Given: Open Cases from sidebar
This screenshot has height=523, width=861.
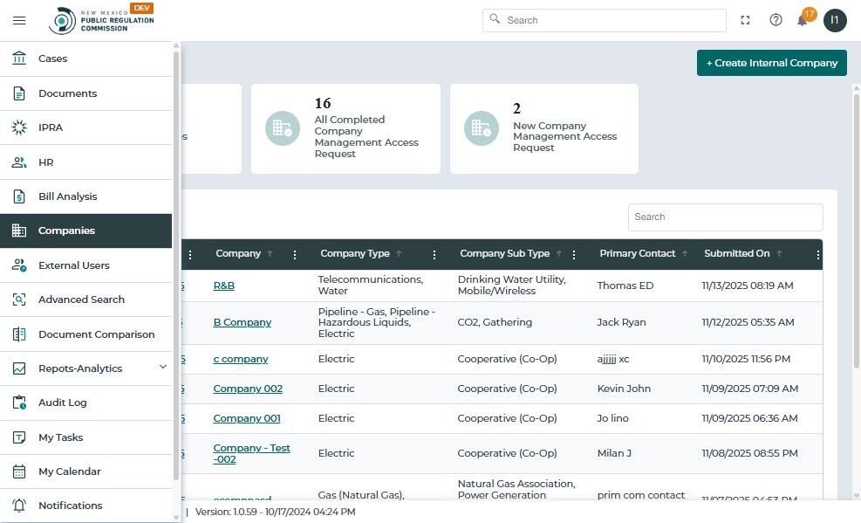Looking at the screenshot, I should 85,58.
